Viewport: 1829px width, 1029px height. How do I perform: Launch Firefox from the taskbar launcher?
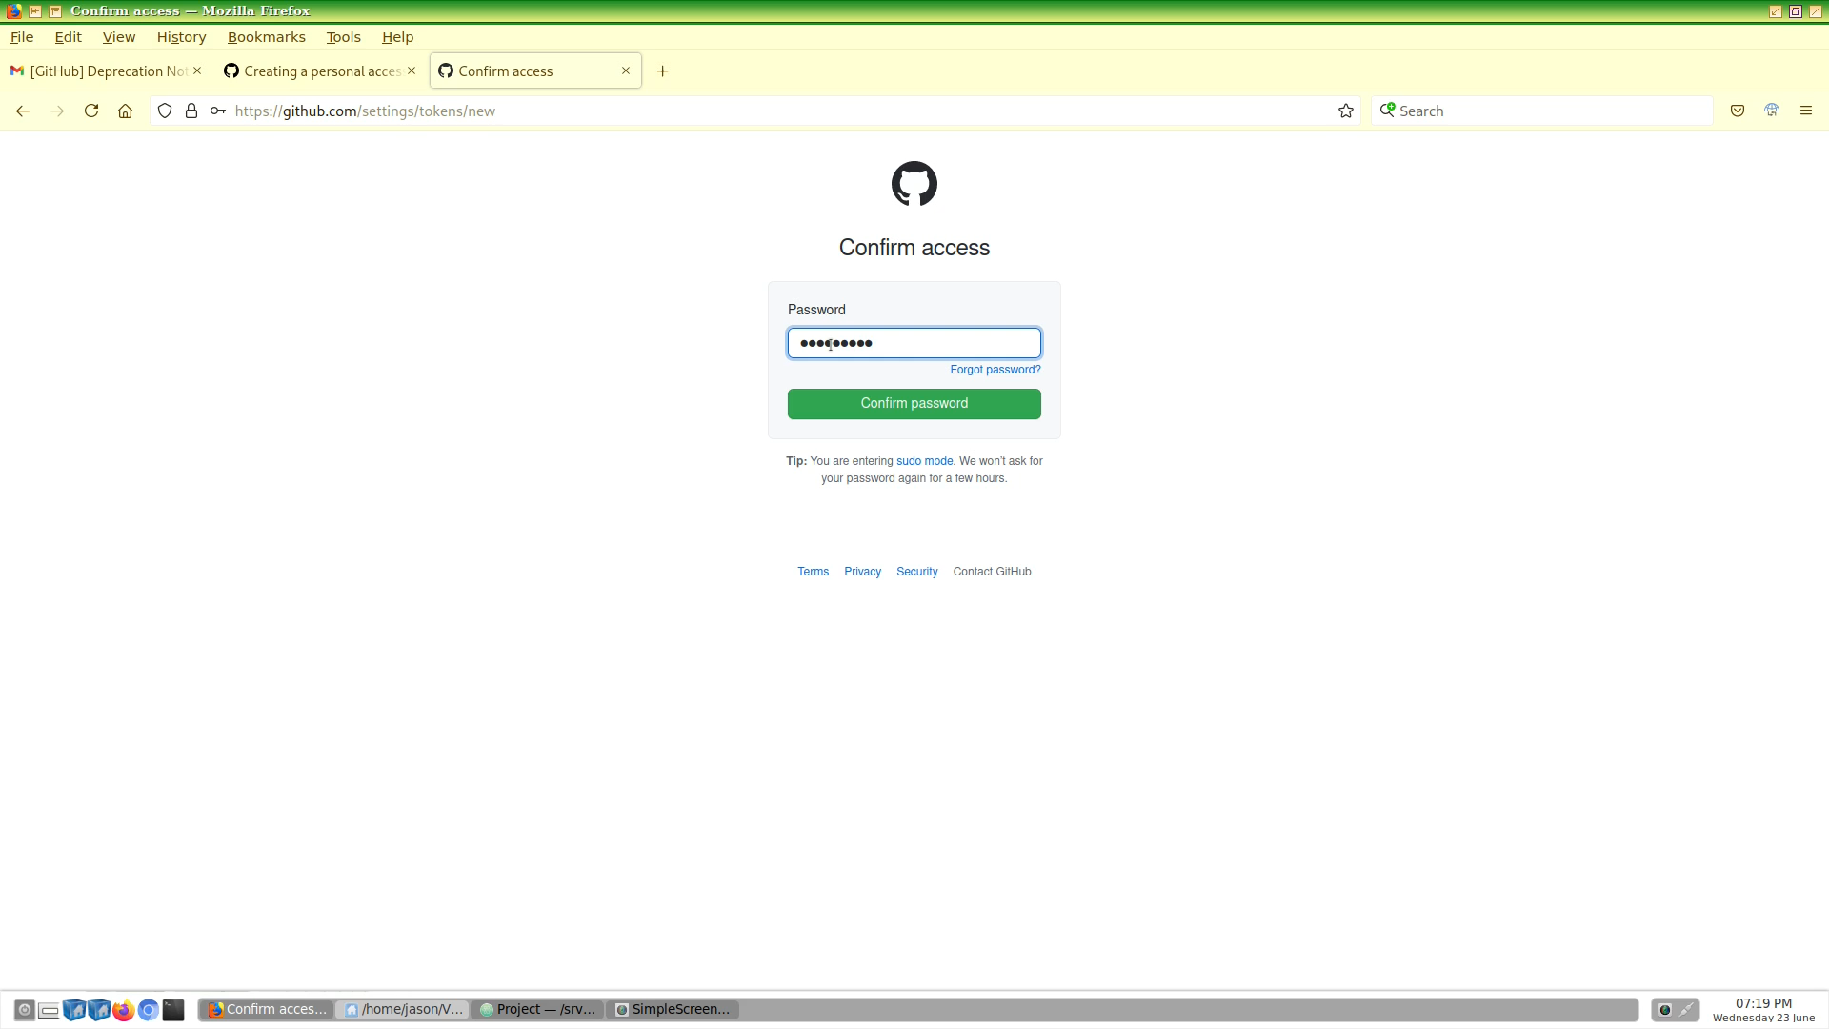click(x=124, y=1010)
